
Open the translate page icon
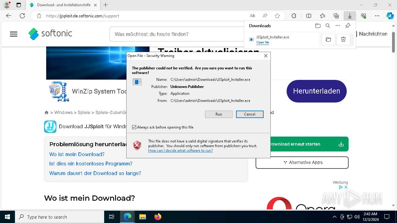[252, 16]
